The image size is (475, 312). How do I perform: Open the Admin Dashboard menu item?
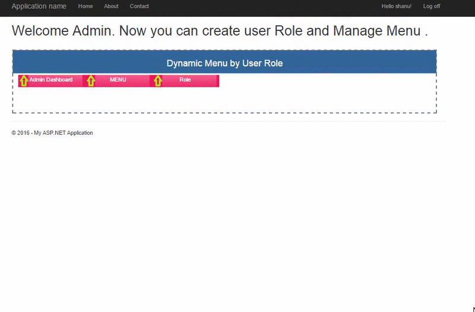pos(51,80)
